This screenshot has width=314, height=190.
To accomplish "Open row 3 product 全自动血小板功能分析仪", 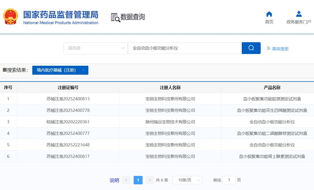I will (x=272, y=122).
